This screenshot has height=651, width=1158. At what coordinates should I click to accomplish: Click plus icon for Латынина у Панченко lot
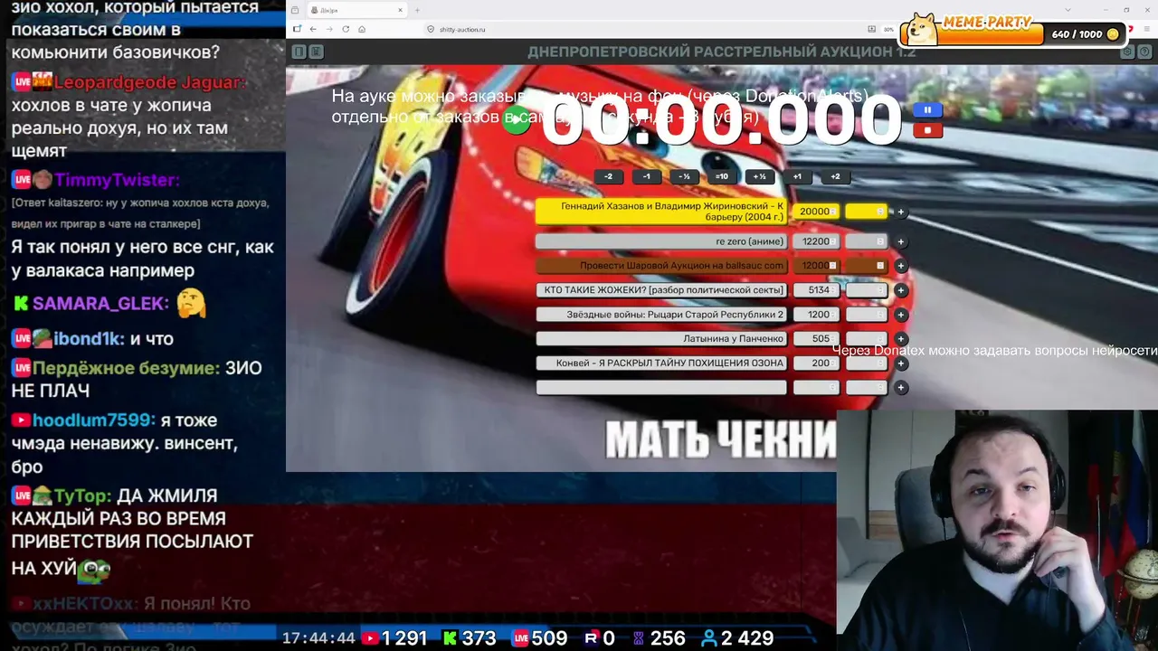pyautogui.click(x=901, y=339)
